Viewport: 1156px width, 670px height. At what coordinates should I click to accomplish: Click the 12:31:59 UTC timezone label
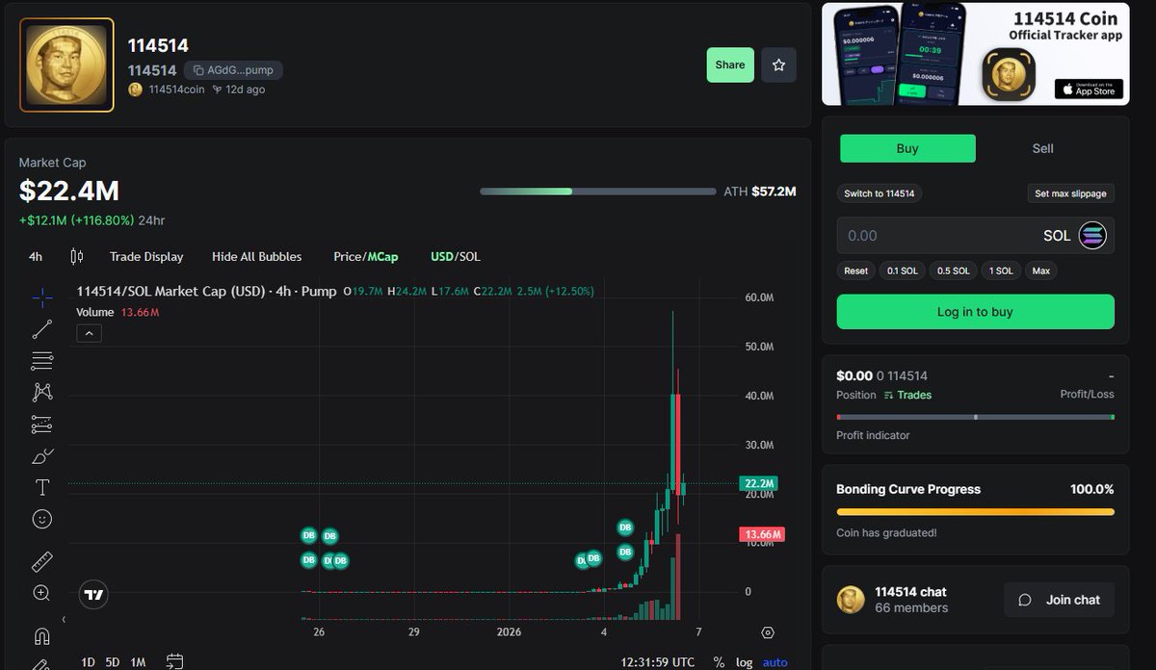(659, 662)
